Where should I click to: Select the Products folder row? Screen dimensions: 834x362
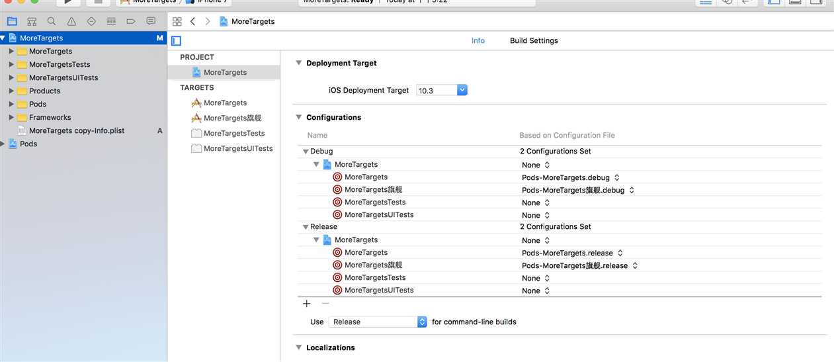[x=83, y=91]
